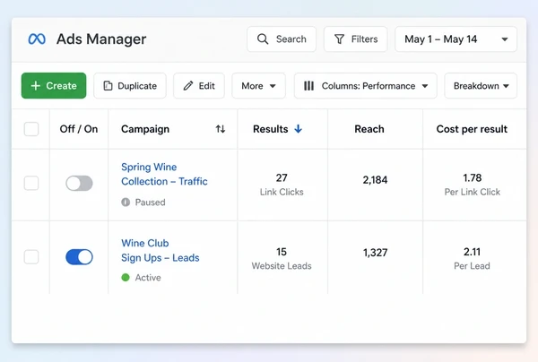Select the Spring Wine Collection row checkbox

click(x=31, y=183)
